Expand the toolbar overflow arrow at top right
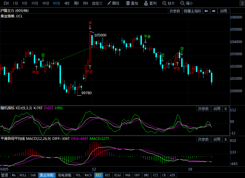Viewport: 245px width, 178px height. [x=242, y=3]
